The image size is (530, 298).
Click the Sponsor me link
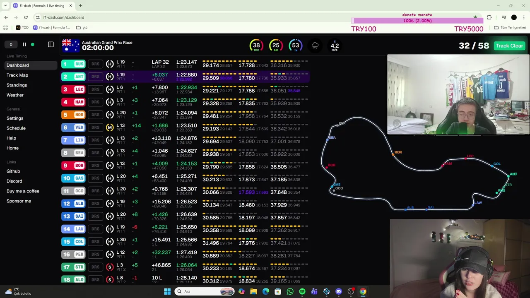point(19,201)
